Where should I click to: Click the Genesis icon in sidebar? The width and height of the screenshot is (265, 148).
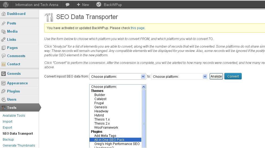point(4,74)
